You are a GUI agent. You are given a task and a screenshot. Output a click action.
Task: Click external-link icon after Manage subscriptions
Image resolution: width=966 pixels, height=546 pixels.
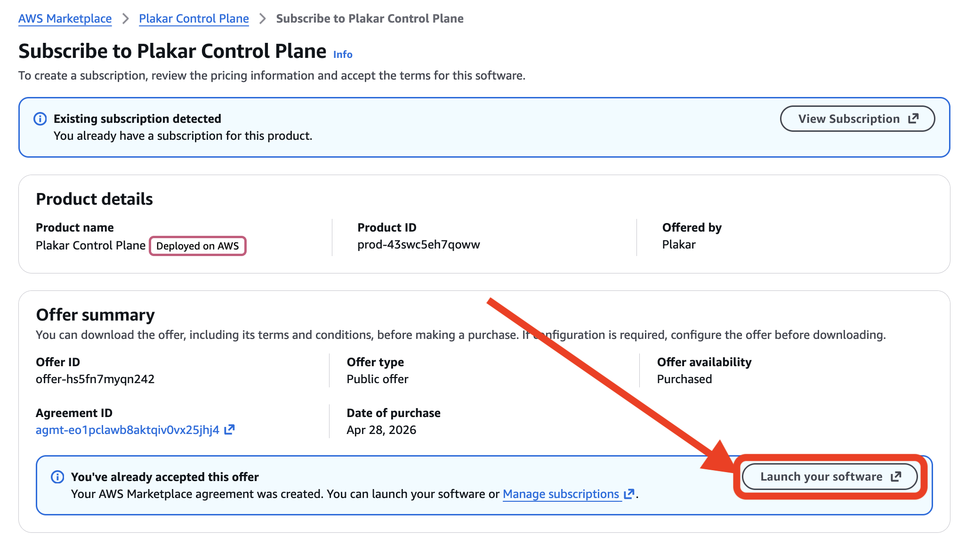coord(629,494)
